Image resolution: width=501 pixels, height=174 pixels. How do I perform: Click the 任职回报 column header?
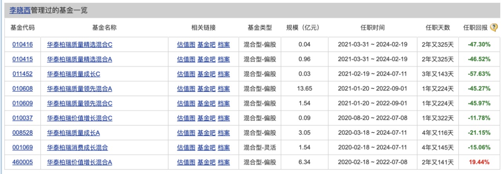pyautogui.click(x=475, y=28)
